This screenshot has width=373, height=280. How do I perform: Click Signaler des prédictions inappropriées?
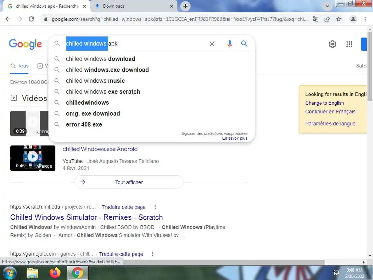pos(214,133)
